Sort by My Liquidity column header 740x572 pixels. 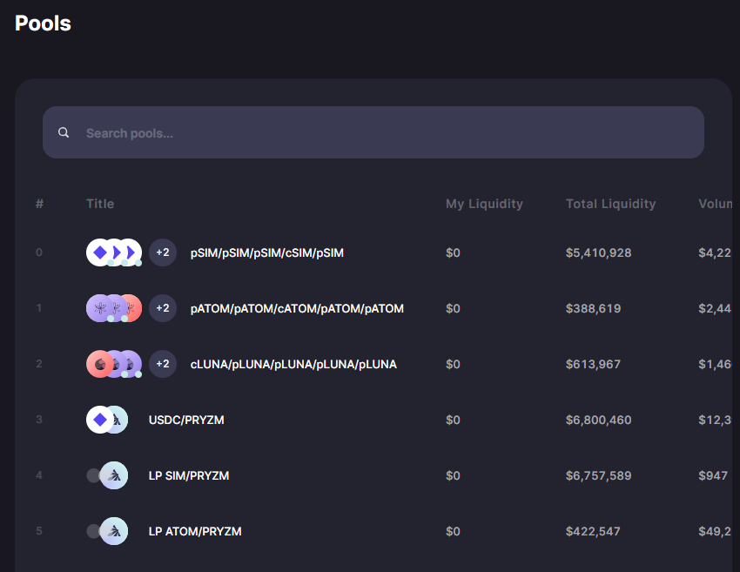point(484,204)
